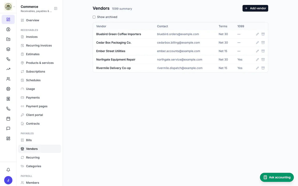Open Categories under Payables
The width and height of the screenshot is (298, 186).
(40, 166)
